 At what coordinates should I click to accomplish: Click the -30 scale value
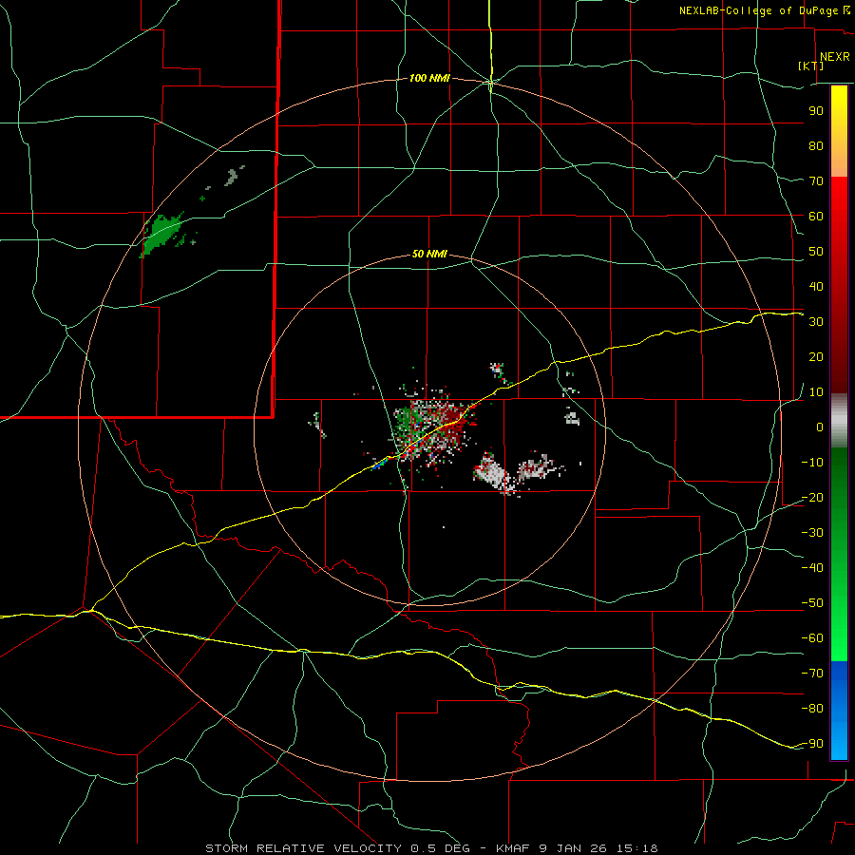point(812,533)
